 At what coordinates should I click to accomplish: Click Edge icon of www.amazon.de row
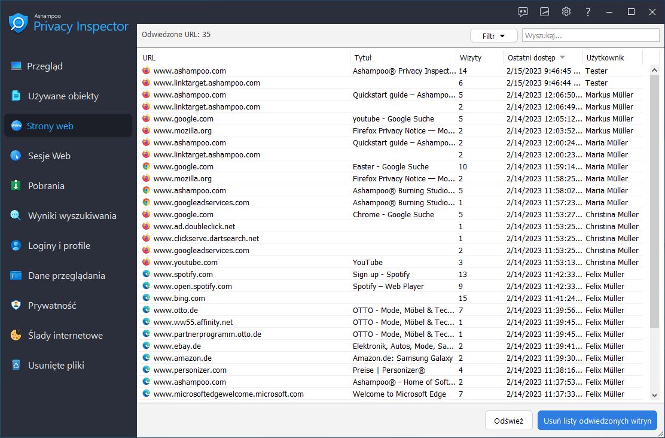[147, 358]
